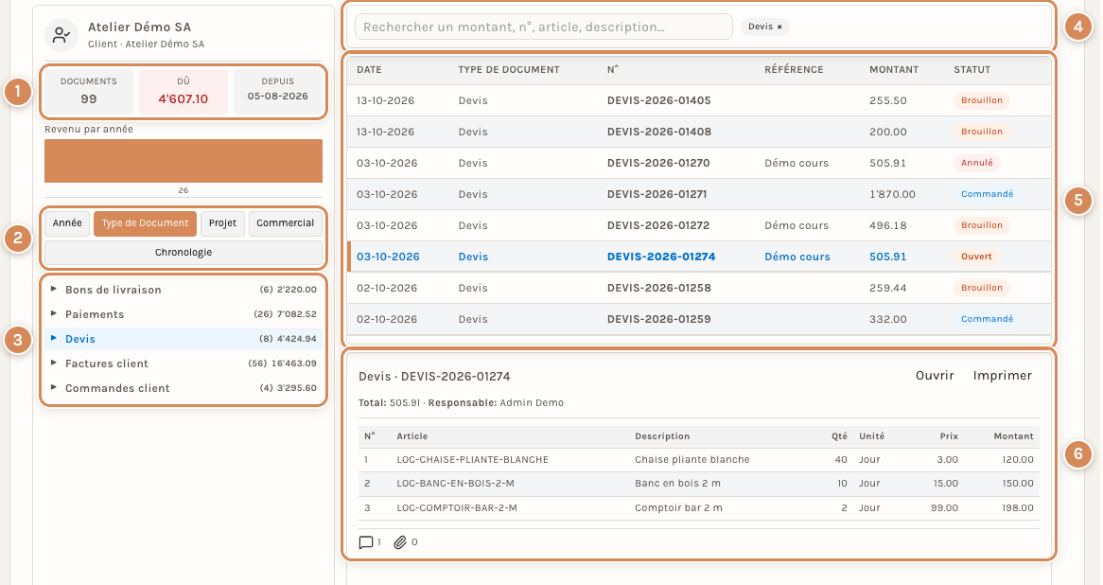Open the selected devis with Ouvrir
This screenshot has width=1103, height=585.
[935, 375]
